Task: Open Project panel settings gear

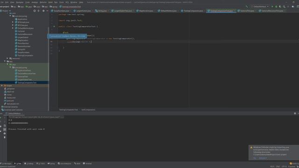Action: (43, 11)
